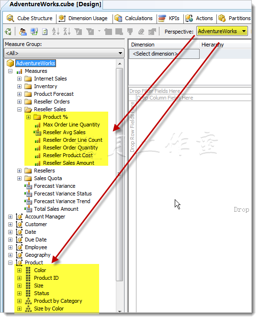Expand the Internet Sales measure folder
Viewport: 259px width, 320px height.
(x=19, y=79)
